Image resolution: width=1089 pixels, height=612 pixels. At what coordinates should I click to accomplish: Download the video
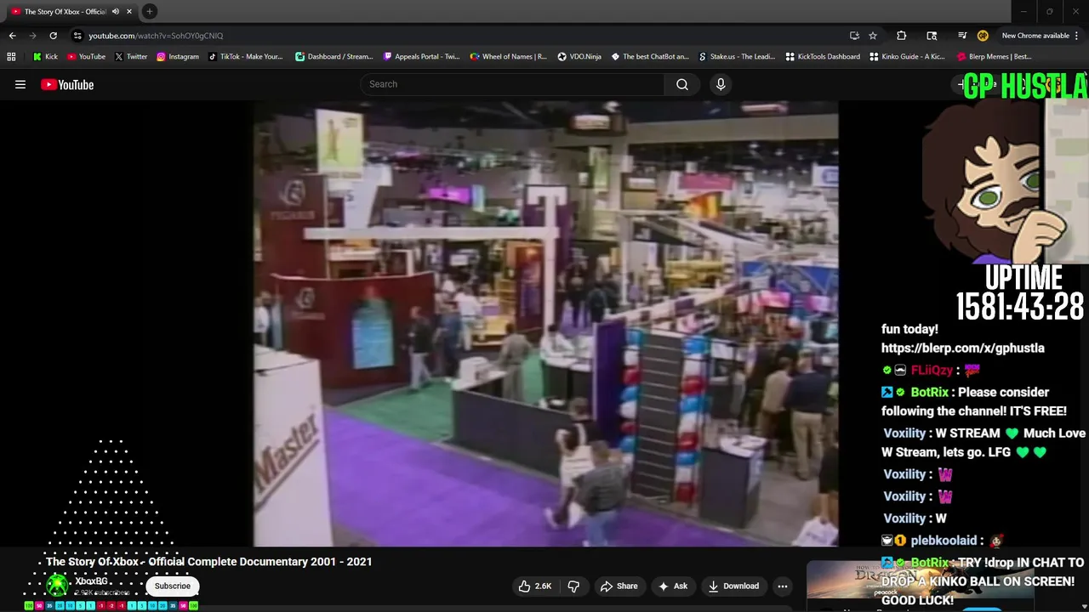[733, 586]
